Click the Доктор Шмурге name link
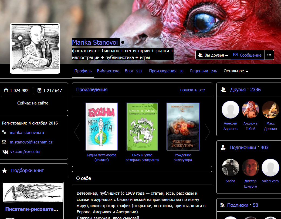 [x=250, y=184]
